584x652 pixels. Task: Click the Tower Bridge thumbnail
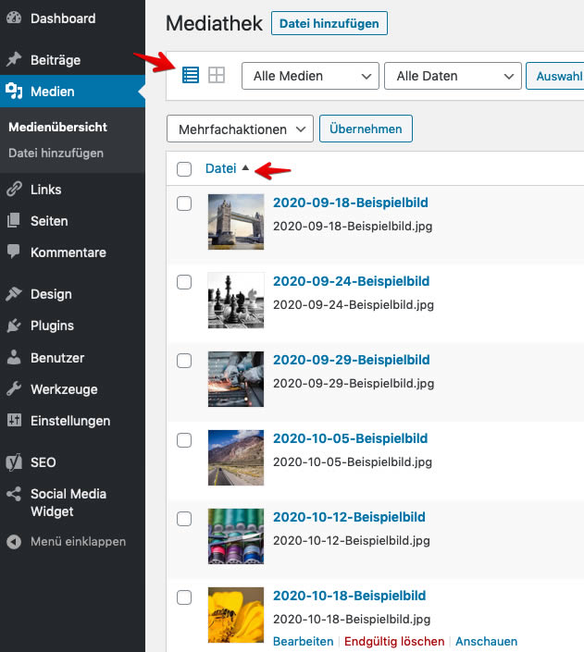pos(236,222)
